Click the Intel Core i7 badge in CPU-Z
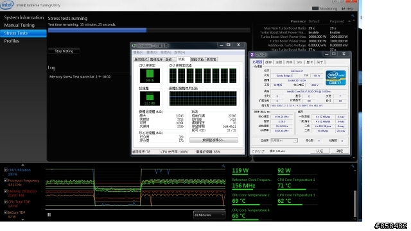The width and height of the screenshot is (411, 231). tap(335, 78)
